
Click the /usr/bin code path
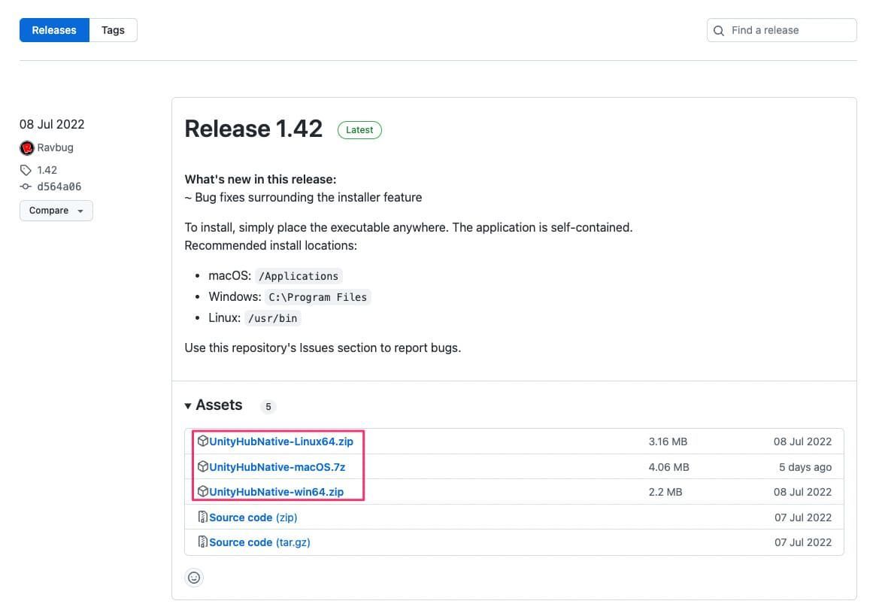click(x=273, y=318)
